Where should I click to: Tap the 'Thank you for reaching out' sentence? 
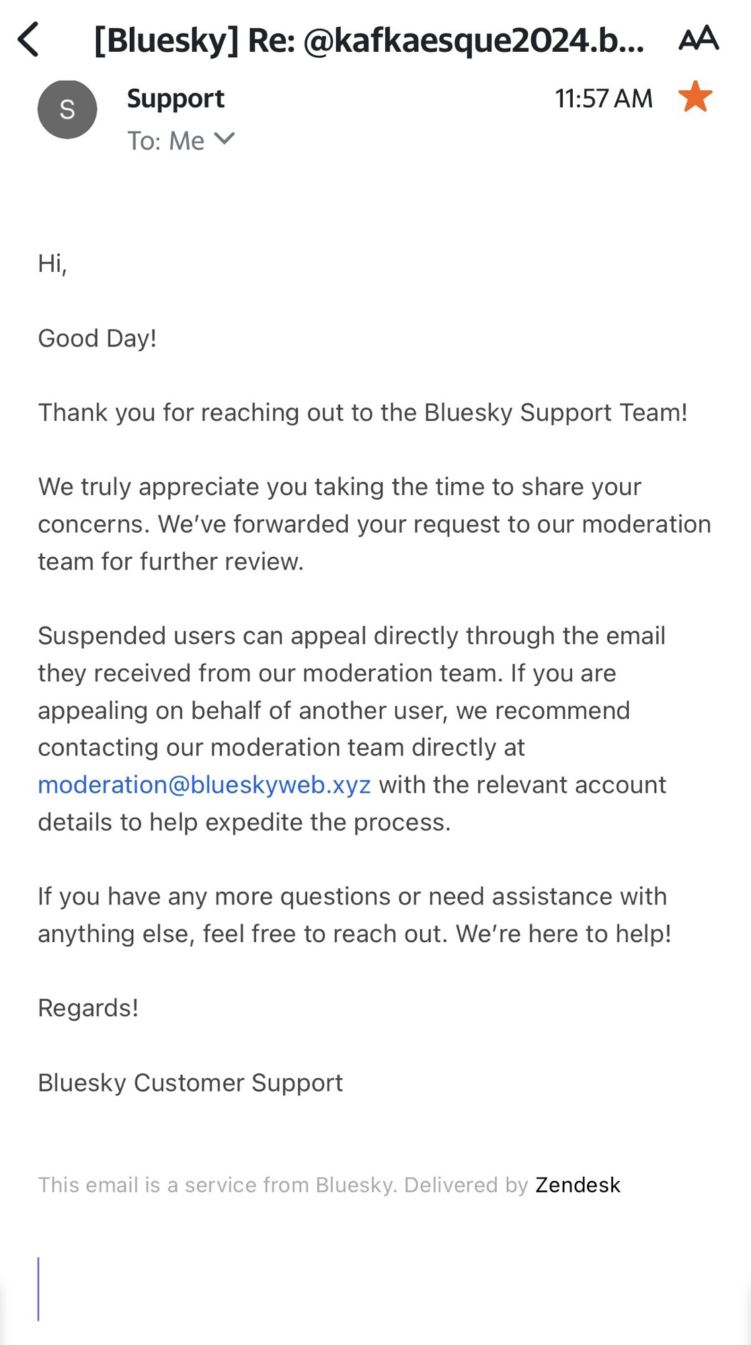[x=362, y=412]
